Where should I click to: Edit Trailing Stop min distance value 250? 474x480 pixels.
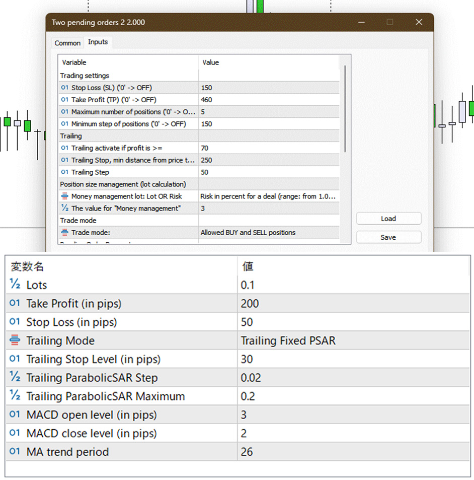click(x=269, y=160)
